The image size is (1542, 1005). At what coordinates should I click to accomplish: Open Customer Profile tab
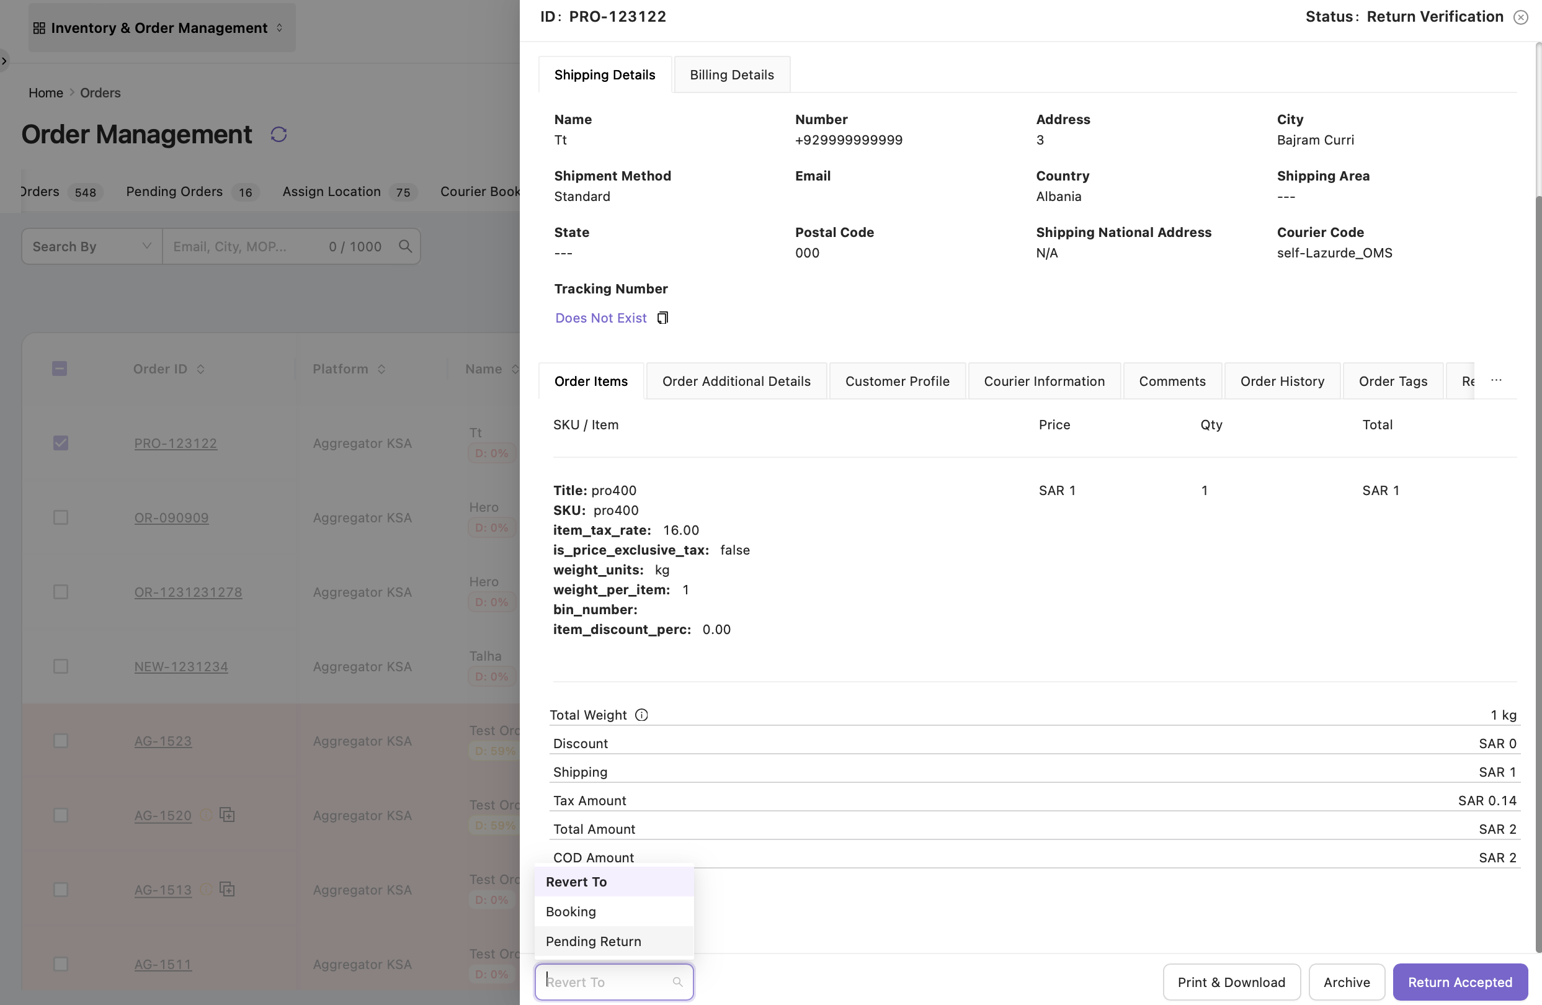(x=897, y=381)
